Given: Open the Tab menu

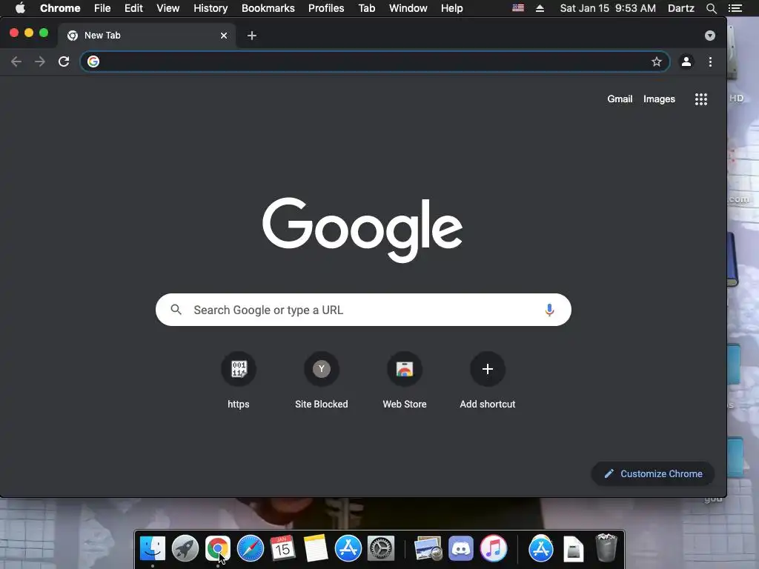Looking at the screenshot, I should (x=367, y=8).
